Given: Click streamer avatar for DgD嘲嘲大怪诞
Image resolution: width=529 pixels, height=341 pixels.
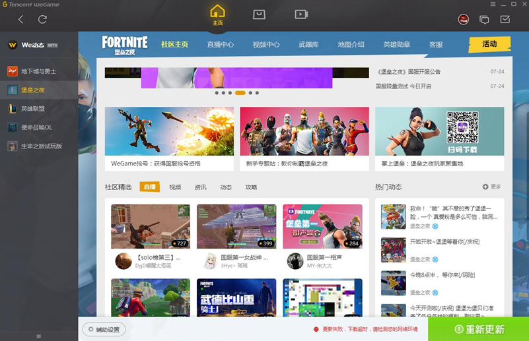Looking at the screenshot, I should [123, 261].
